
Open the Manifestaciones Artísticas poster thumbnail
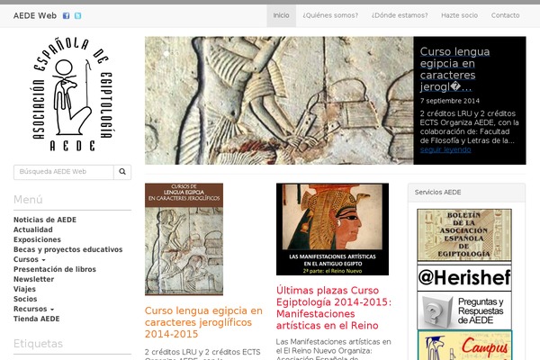coord(332,229)
